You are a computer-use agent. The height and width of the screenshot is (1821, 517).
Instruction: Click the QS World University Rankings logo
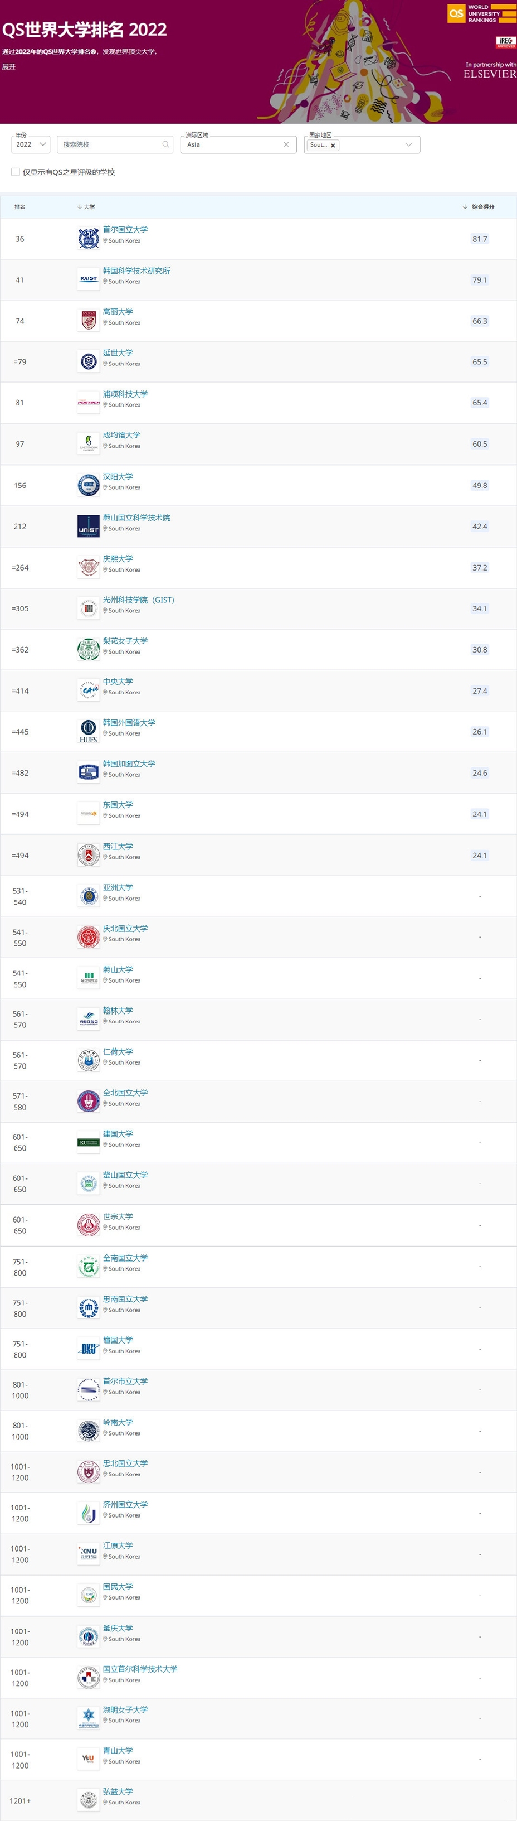482,13
